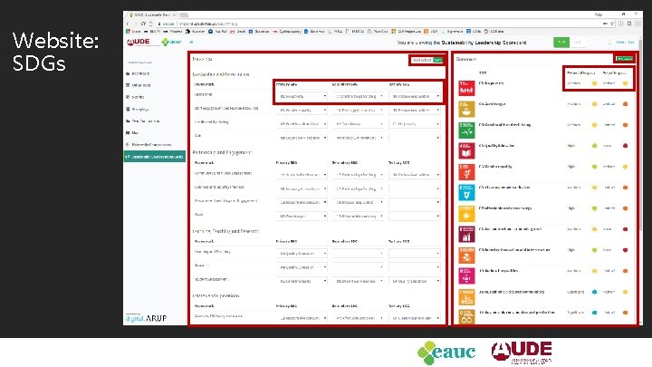Click the SDG 8 Decent Work icon

click(466, 235)
